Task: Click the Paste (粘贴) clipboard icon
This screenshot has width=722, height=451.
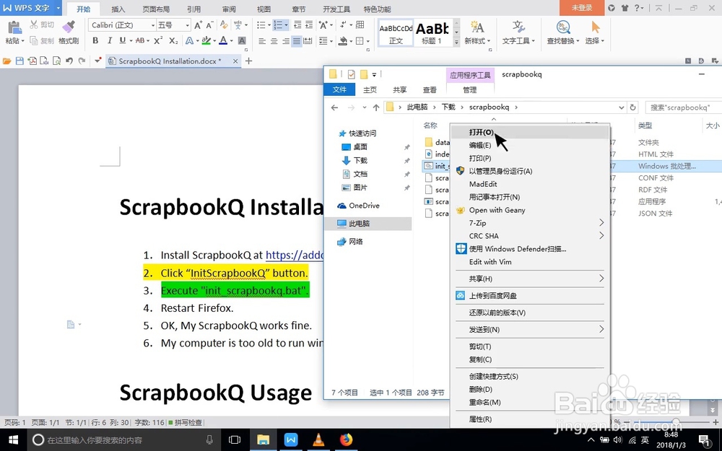Action: coord(14,27)
